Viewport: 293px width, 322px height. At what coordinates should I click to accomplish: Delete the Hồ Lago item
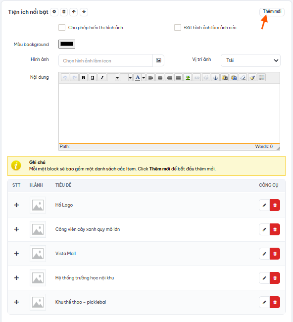pyautogui.click(x=275, y=205)
